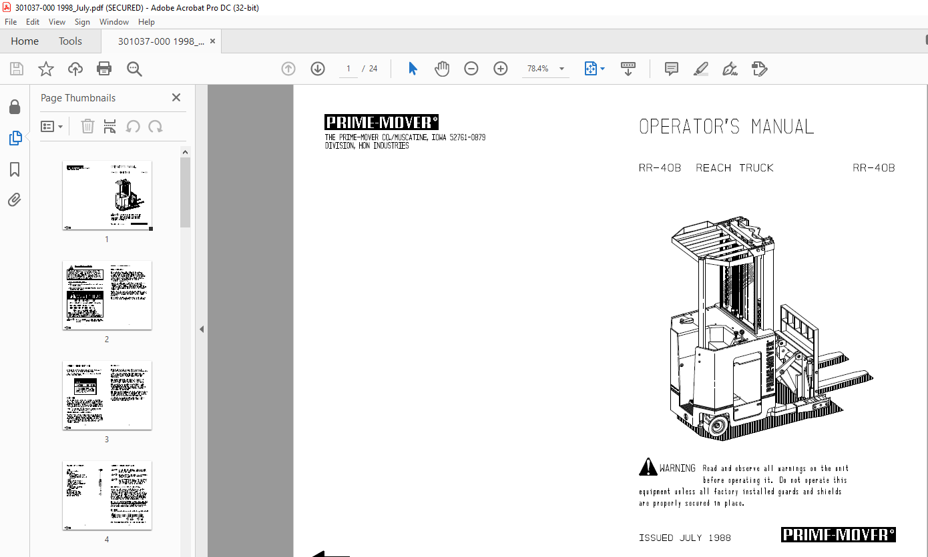Choose the Selection arrow tool
The width and height of the screenshot is (928, 557).
pos(413,69)
